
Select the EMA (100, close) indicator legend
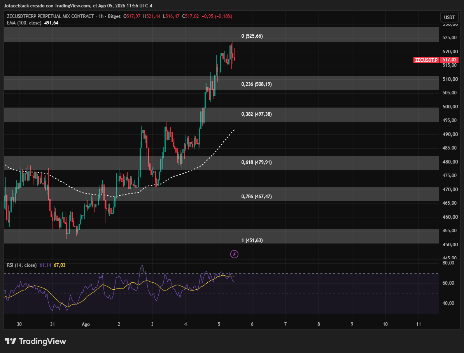coord(24,23)
